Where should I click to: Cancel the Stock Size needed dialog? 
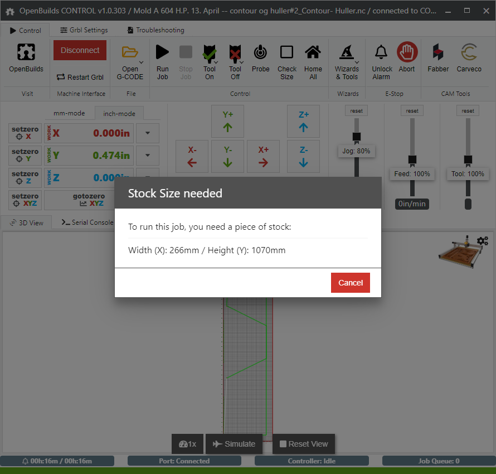point(350,283)
